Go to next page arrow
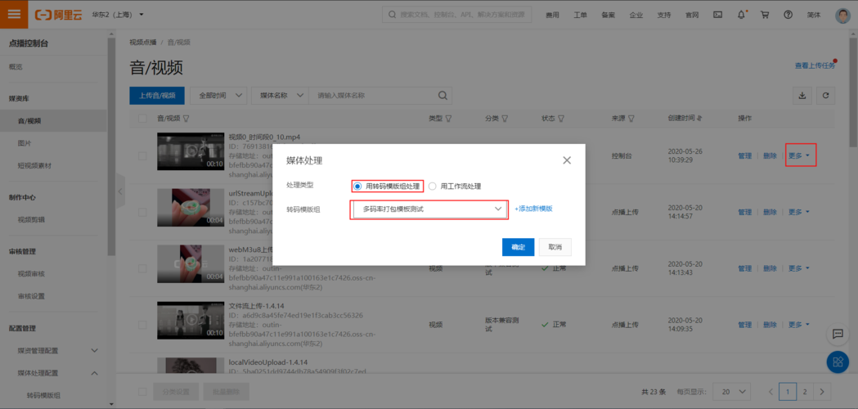Viewport: 858px width, 409px height. click(822, 392)
